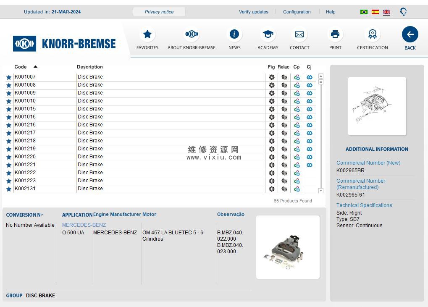Open figure gear icon for K001223
Screen dimensions: 428x307
coord(272,181)
